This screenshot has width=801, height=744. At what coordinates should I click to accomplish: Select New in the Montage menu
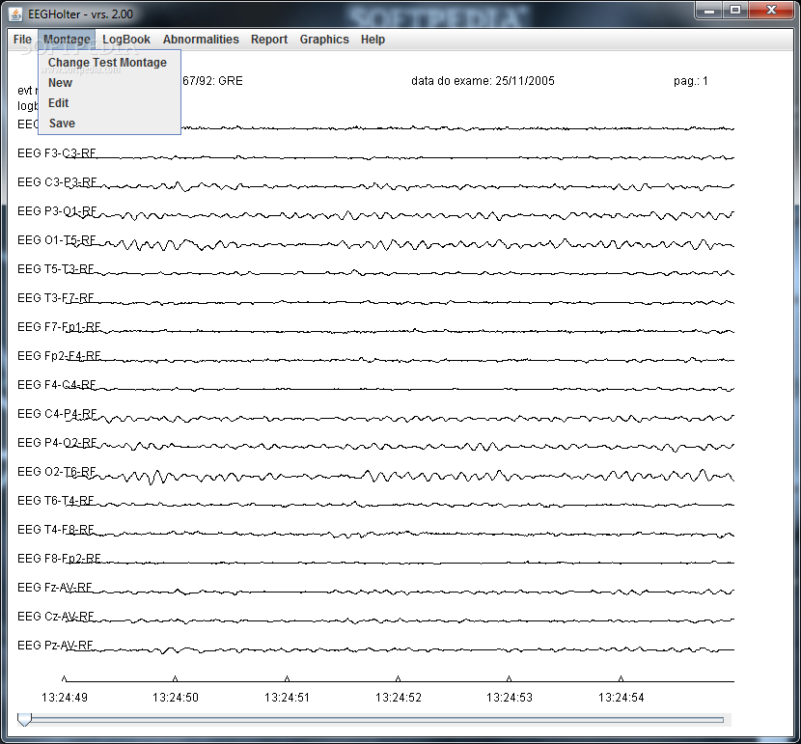click(x=109, y=83)
